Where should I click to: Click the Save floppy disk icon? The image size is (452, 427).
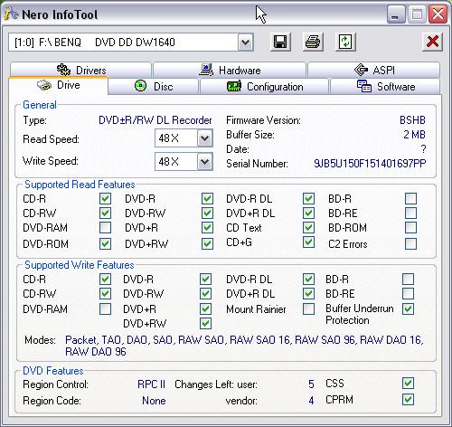280,42
